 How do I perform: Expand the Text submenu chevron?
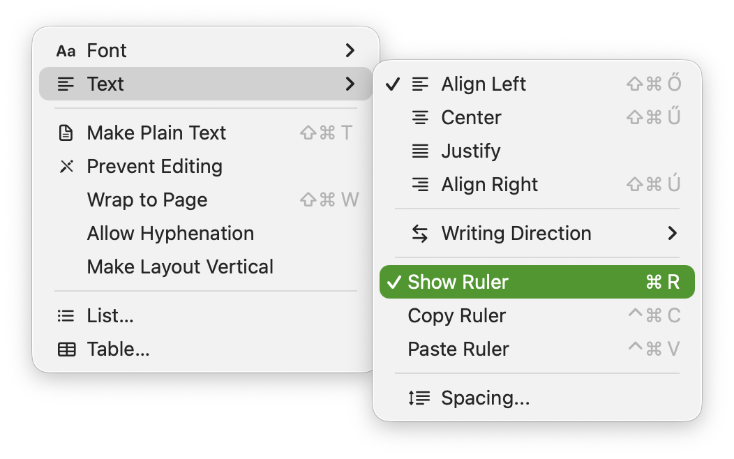(350, 84)
